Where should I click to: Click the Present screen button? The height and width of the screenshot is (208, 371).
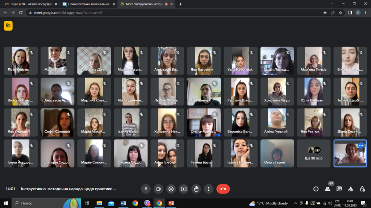(x=184, y=189)
